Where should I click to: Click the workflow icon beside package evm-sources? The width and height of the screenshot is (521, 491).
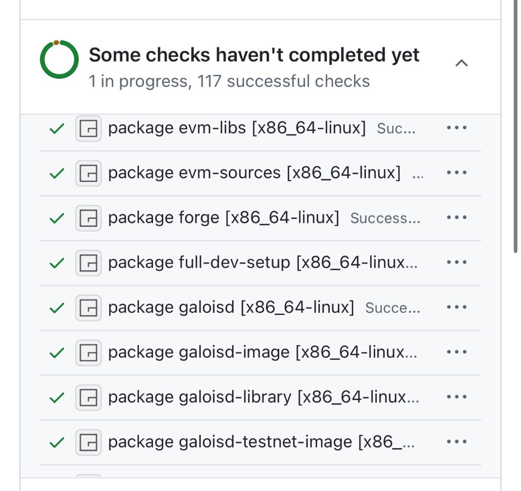pos(88,173)
